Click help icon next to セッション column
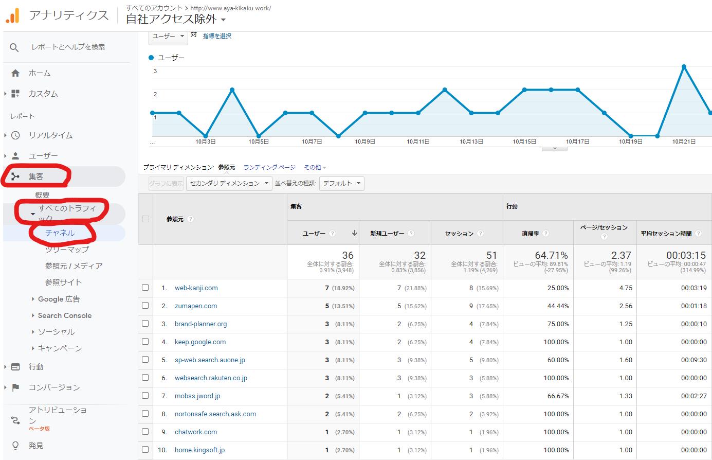The height and width of the screenshot is (460, 712). [x=480, y=234]
